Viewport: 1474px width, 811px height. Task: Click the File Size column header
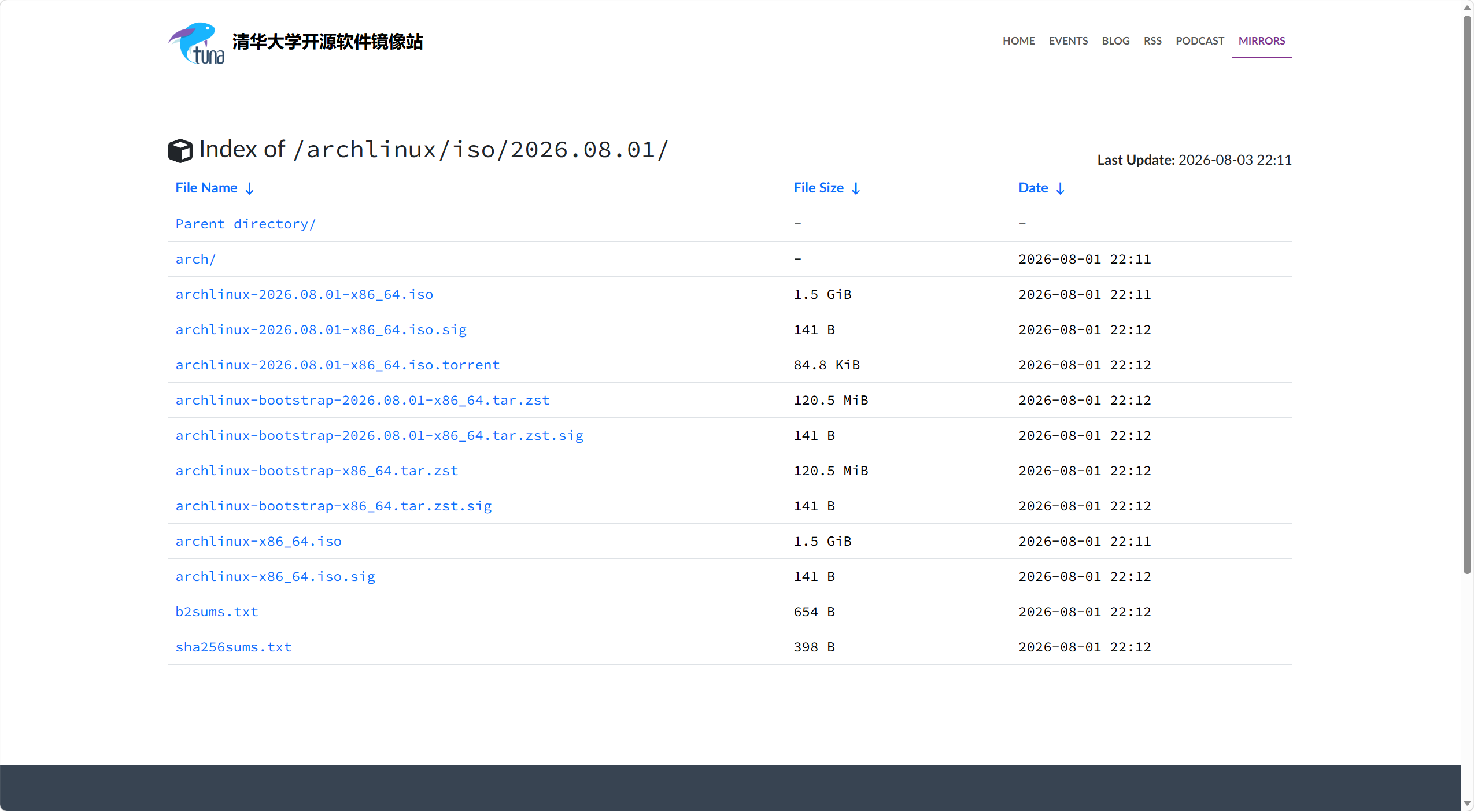(818, 188)
